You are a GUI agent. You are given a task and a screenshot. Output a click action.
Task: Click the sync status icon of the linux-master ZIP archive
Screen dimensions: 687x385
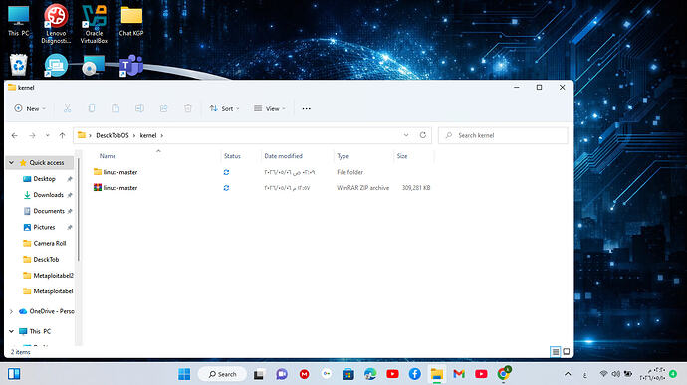(226, 188)
